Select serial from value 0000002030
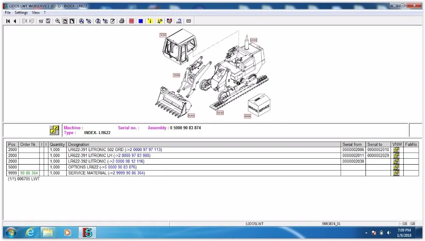Viewport: 425px width, 241px height. coord(353,161)
